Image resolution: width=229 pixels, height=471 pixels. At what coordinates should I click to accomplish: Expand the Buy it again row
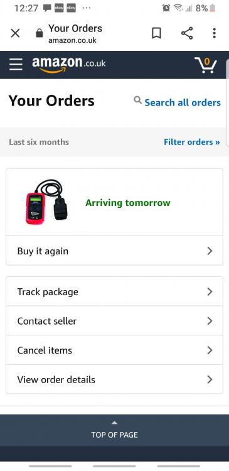point(114,251)
